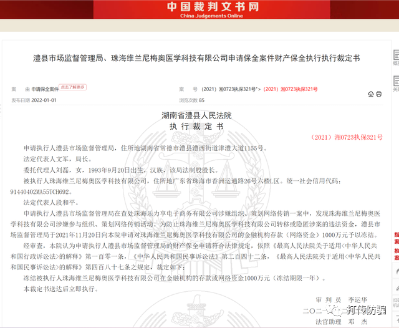Click the 点击了解更多 red tag button
This screenshot has height=328, width=399.
(72, 87)
